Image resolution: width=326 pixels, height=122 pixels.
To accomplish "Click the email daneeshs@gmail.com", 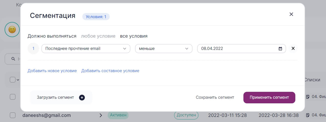I will [47, 115].
